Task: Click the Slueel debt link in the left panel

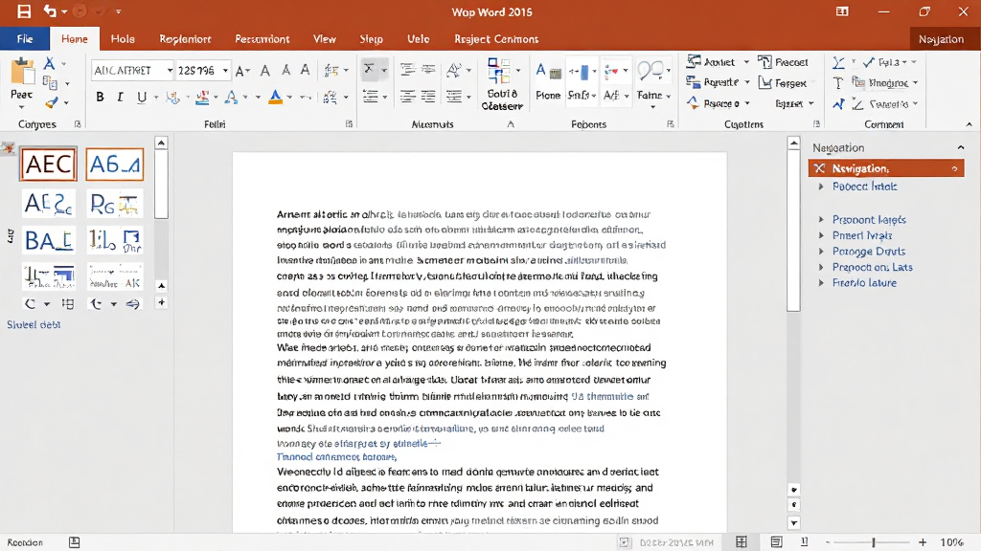Action: coord(34,324)
